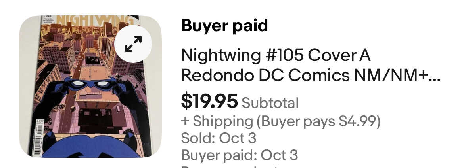Image resolution: width=464 pixels, height=168 pixels.
Task: Click the Subtotal label
Action: click(270, 103)
